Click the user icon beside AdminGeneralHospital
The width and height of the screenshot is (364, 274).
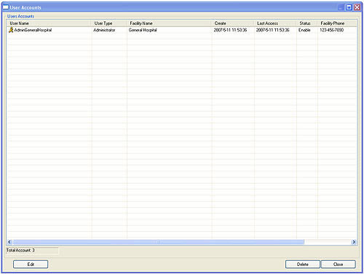coord(11,30)
